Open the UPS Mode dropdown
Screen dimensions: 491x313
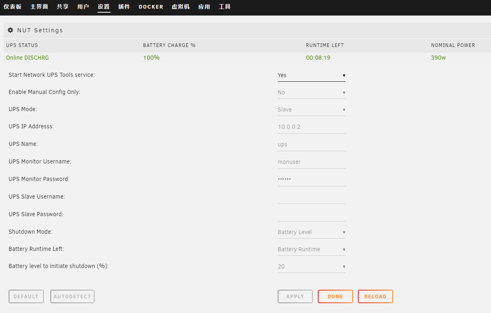point(311,110)
